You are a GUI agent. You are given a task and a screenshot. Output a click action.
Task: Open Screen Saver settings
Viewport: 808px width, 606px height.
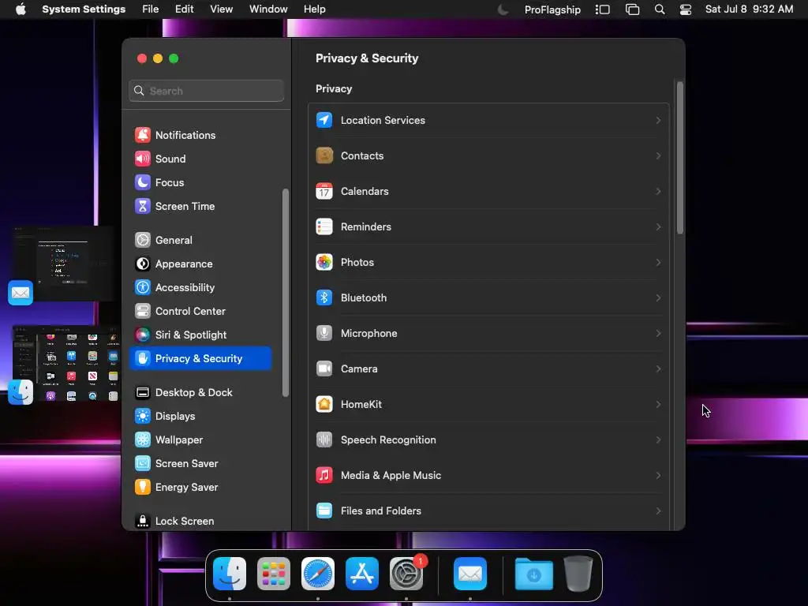coord(200,463)
